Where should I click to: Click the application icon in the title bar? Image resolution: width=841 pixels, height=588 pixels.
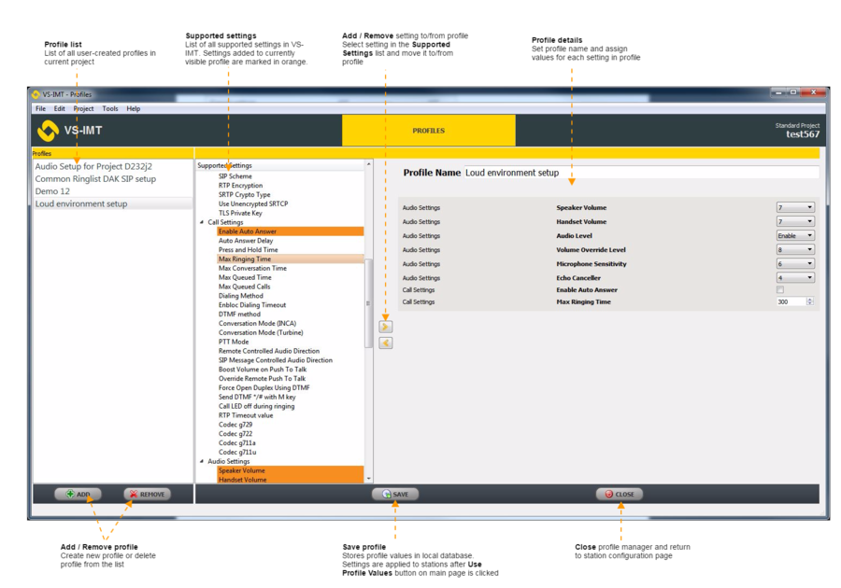(36, 93)
